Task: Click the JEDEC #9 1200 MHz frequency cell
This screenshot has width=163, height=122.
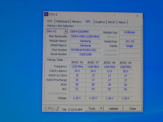Action: point(126,67)
